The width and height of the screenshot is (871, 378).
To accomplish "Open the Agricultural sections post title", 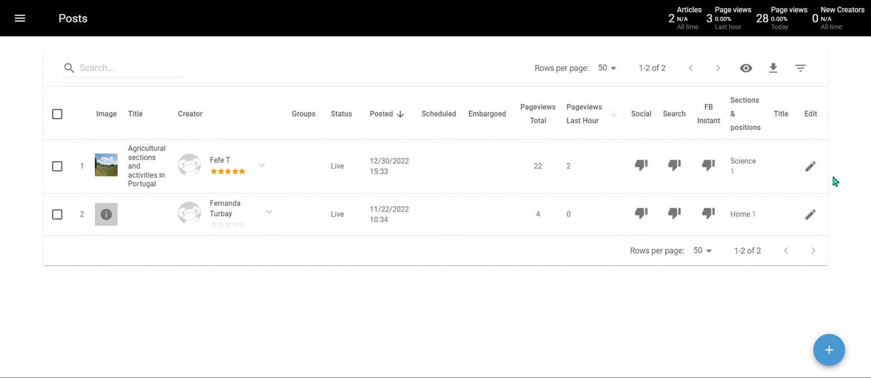I will pos(146,166).
